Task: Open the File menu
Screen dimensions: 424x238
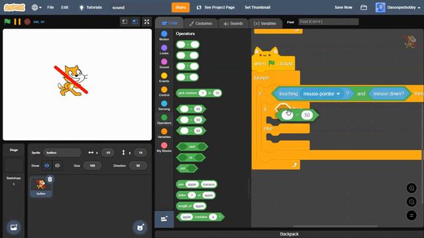Action: coord(50,7)
